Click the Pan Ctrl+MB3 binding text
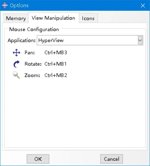This screenshot has height=166, width=150. click(x=56, y=53)
